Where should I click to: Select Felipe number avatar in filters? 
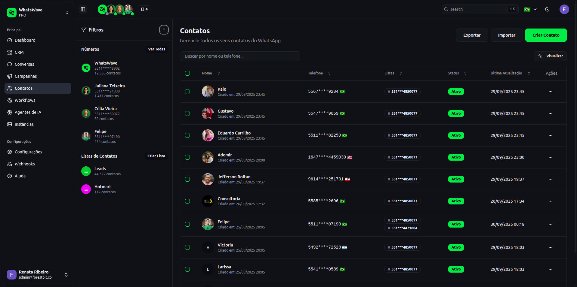pyautogui.click(x=86, y=136)
